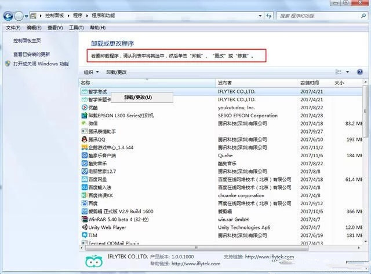Click the Back navigation arrow
The width and height of the screenshot is (371, 274).
(x=8, y=16)
